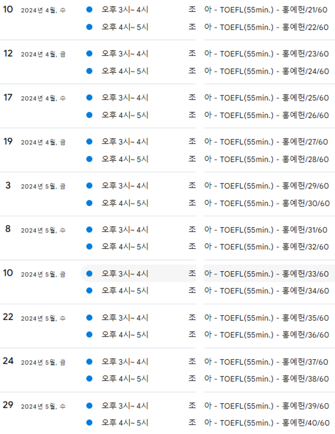This screenshot has height=434, width=335.
Task: Select day number 3 of May 2024
Action: point(8,185)
